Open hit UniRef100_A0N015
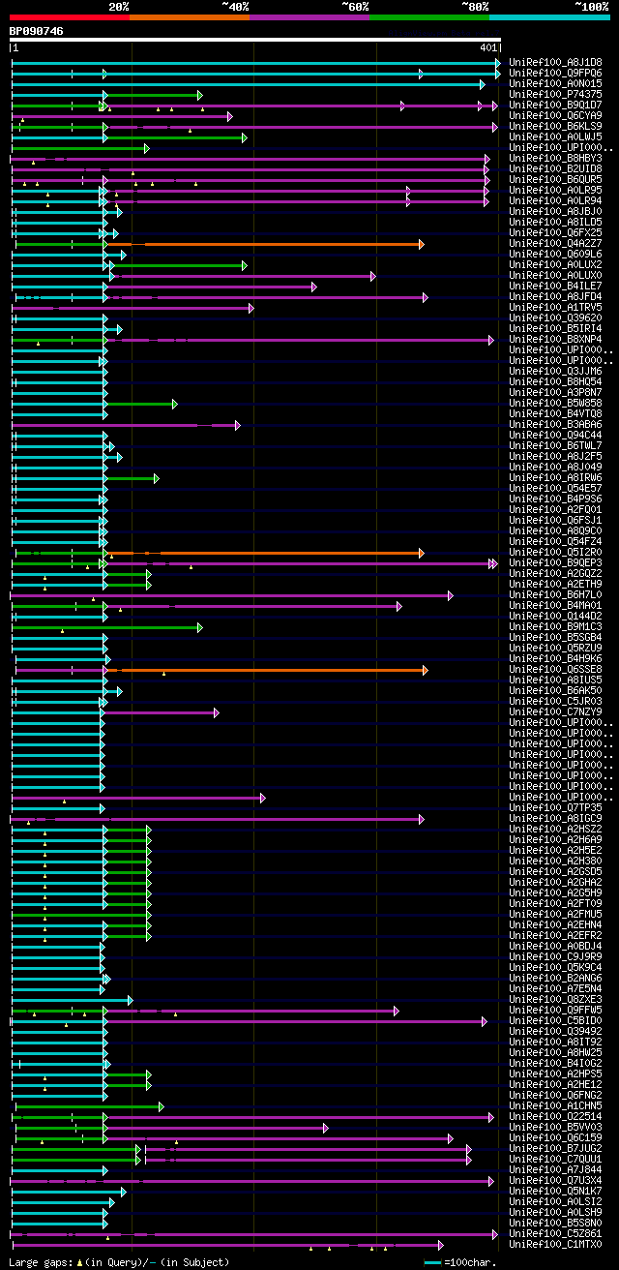 (555, 83)
